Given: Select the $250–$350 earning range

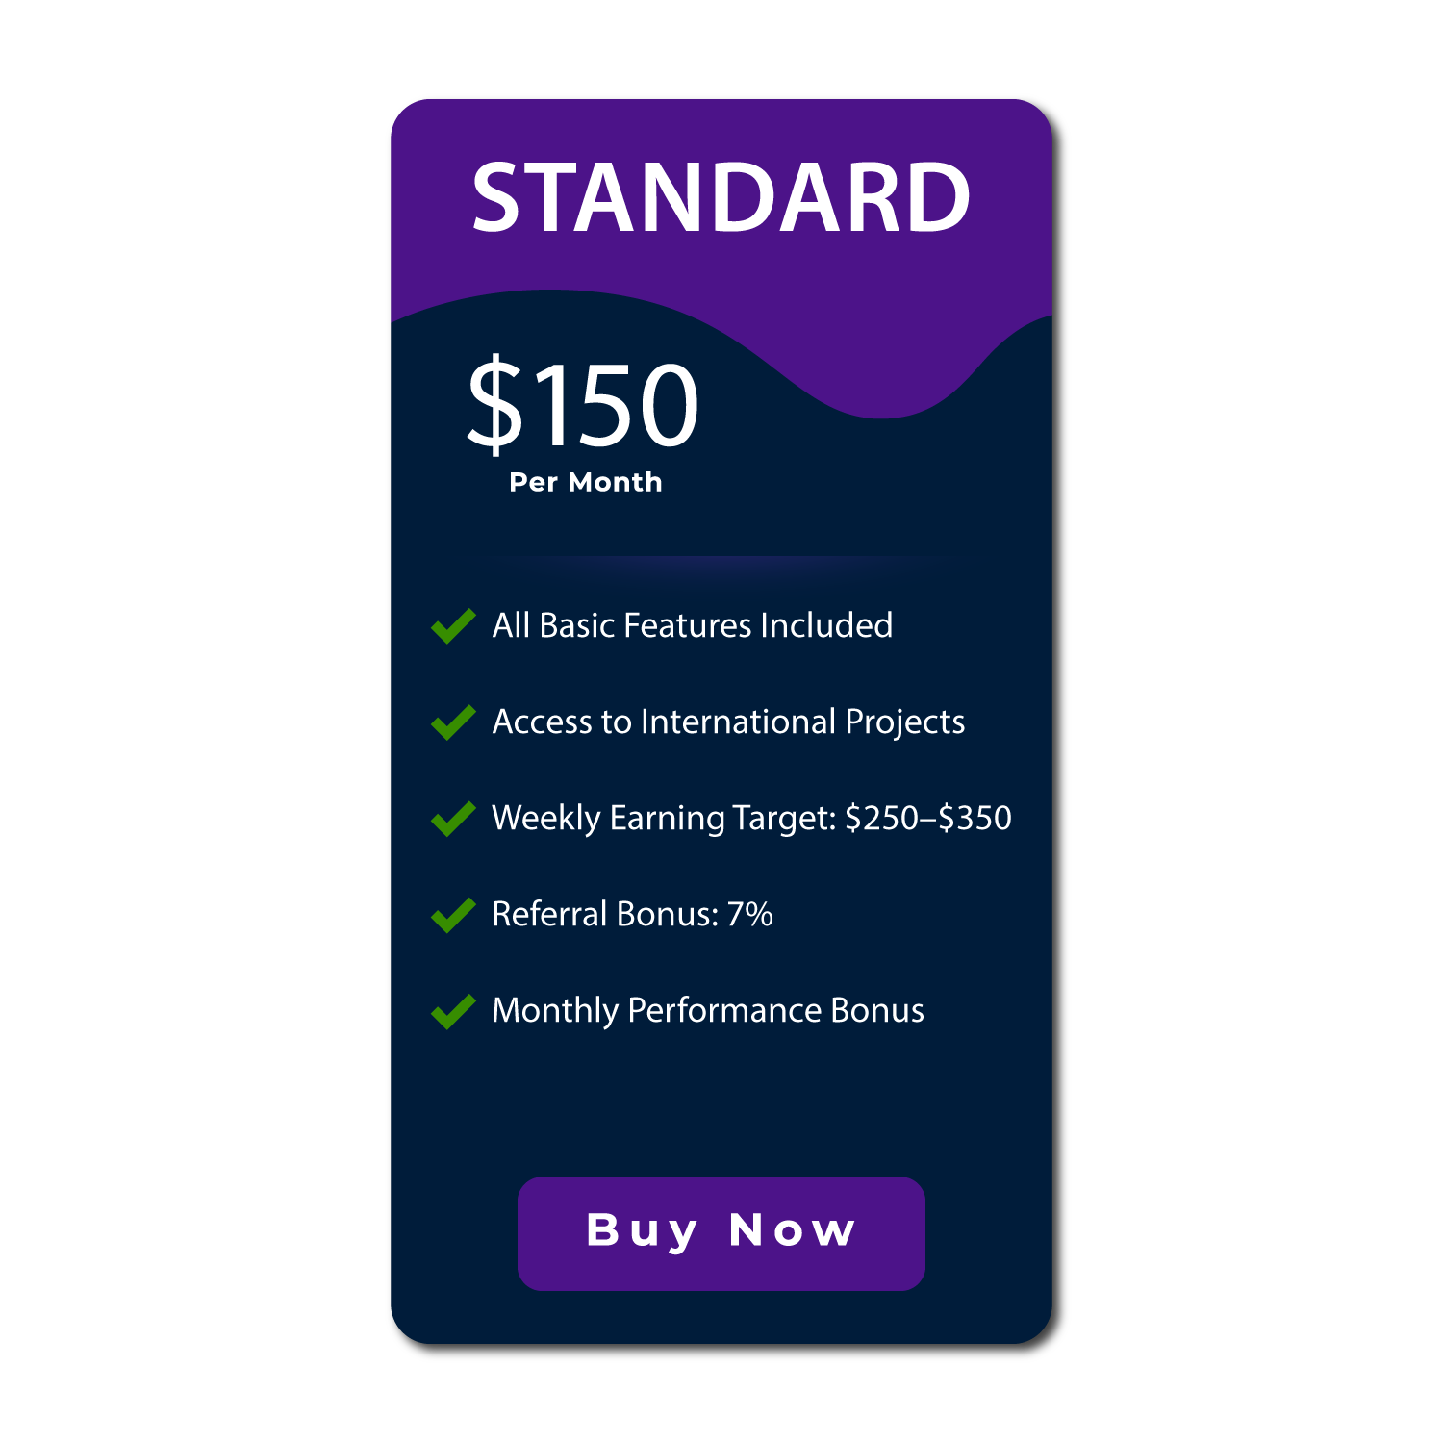Looking at the screenshot, I should 927,818.
